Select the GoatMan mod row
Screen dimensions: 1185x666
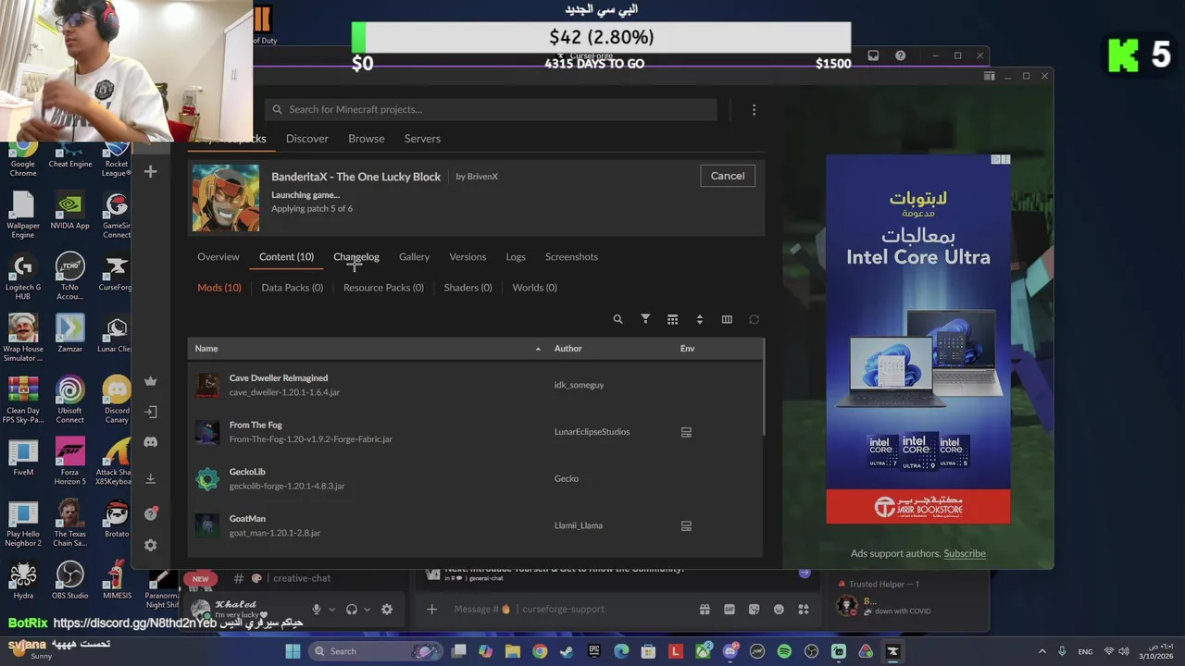[475, 525]
